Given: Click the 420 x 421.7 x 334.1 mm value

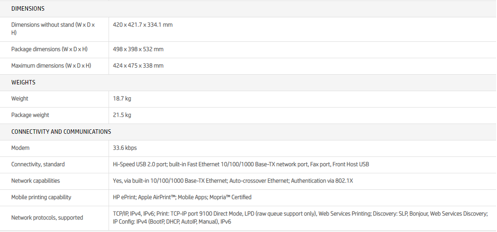Looking at the screenshot, I should coord(142,25).
